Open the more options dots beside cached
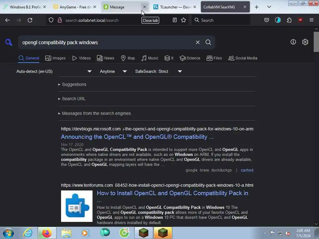Image resolution: width=319 pixels, height=239 pixels. coord(236,170)
